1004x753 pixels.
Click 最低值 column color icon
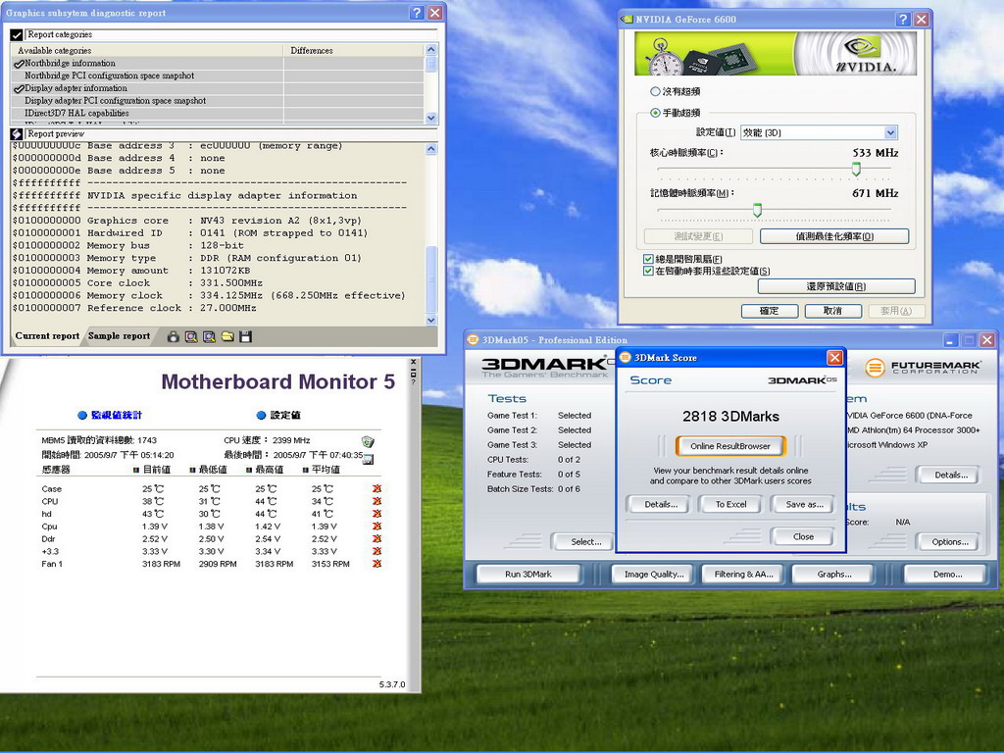point(192,470)
